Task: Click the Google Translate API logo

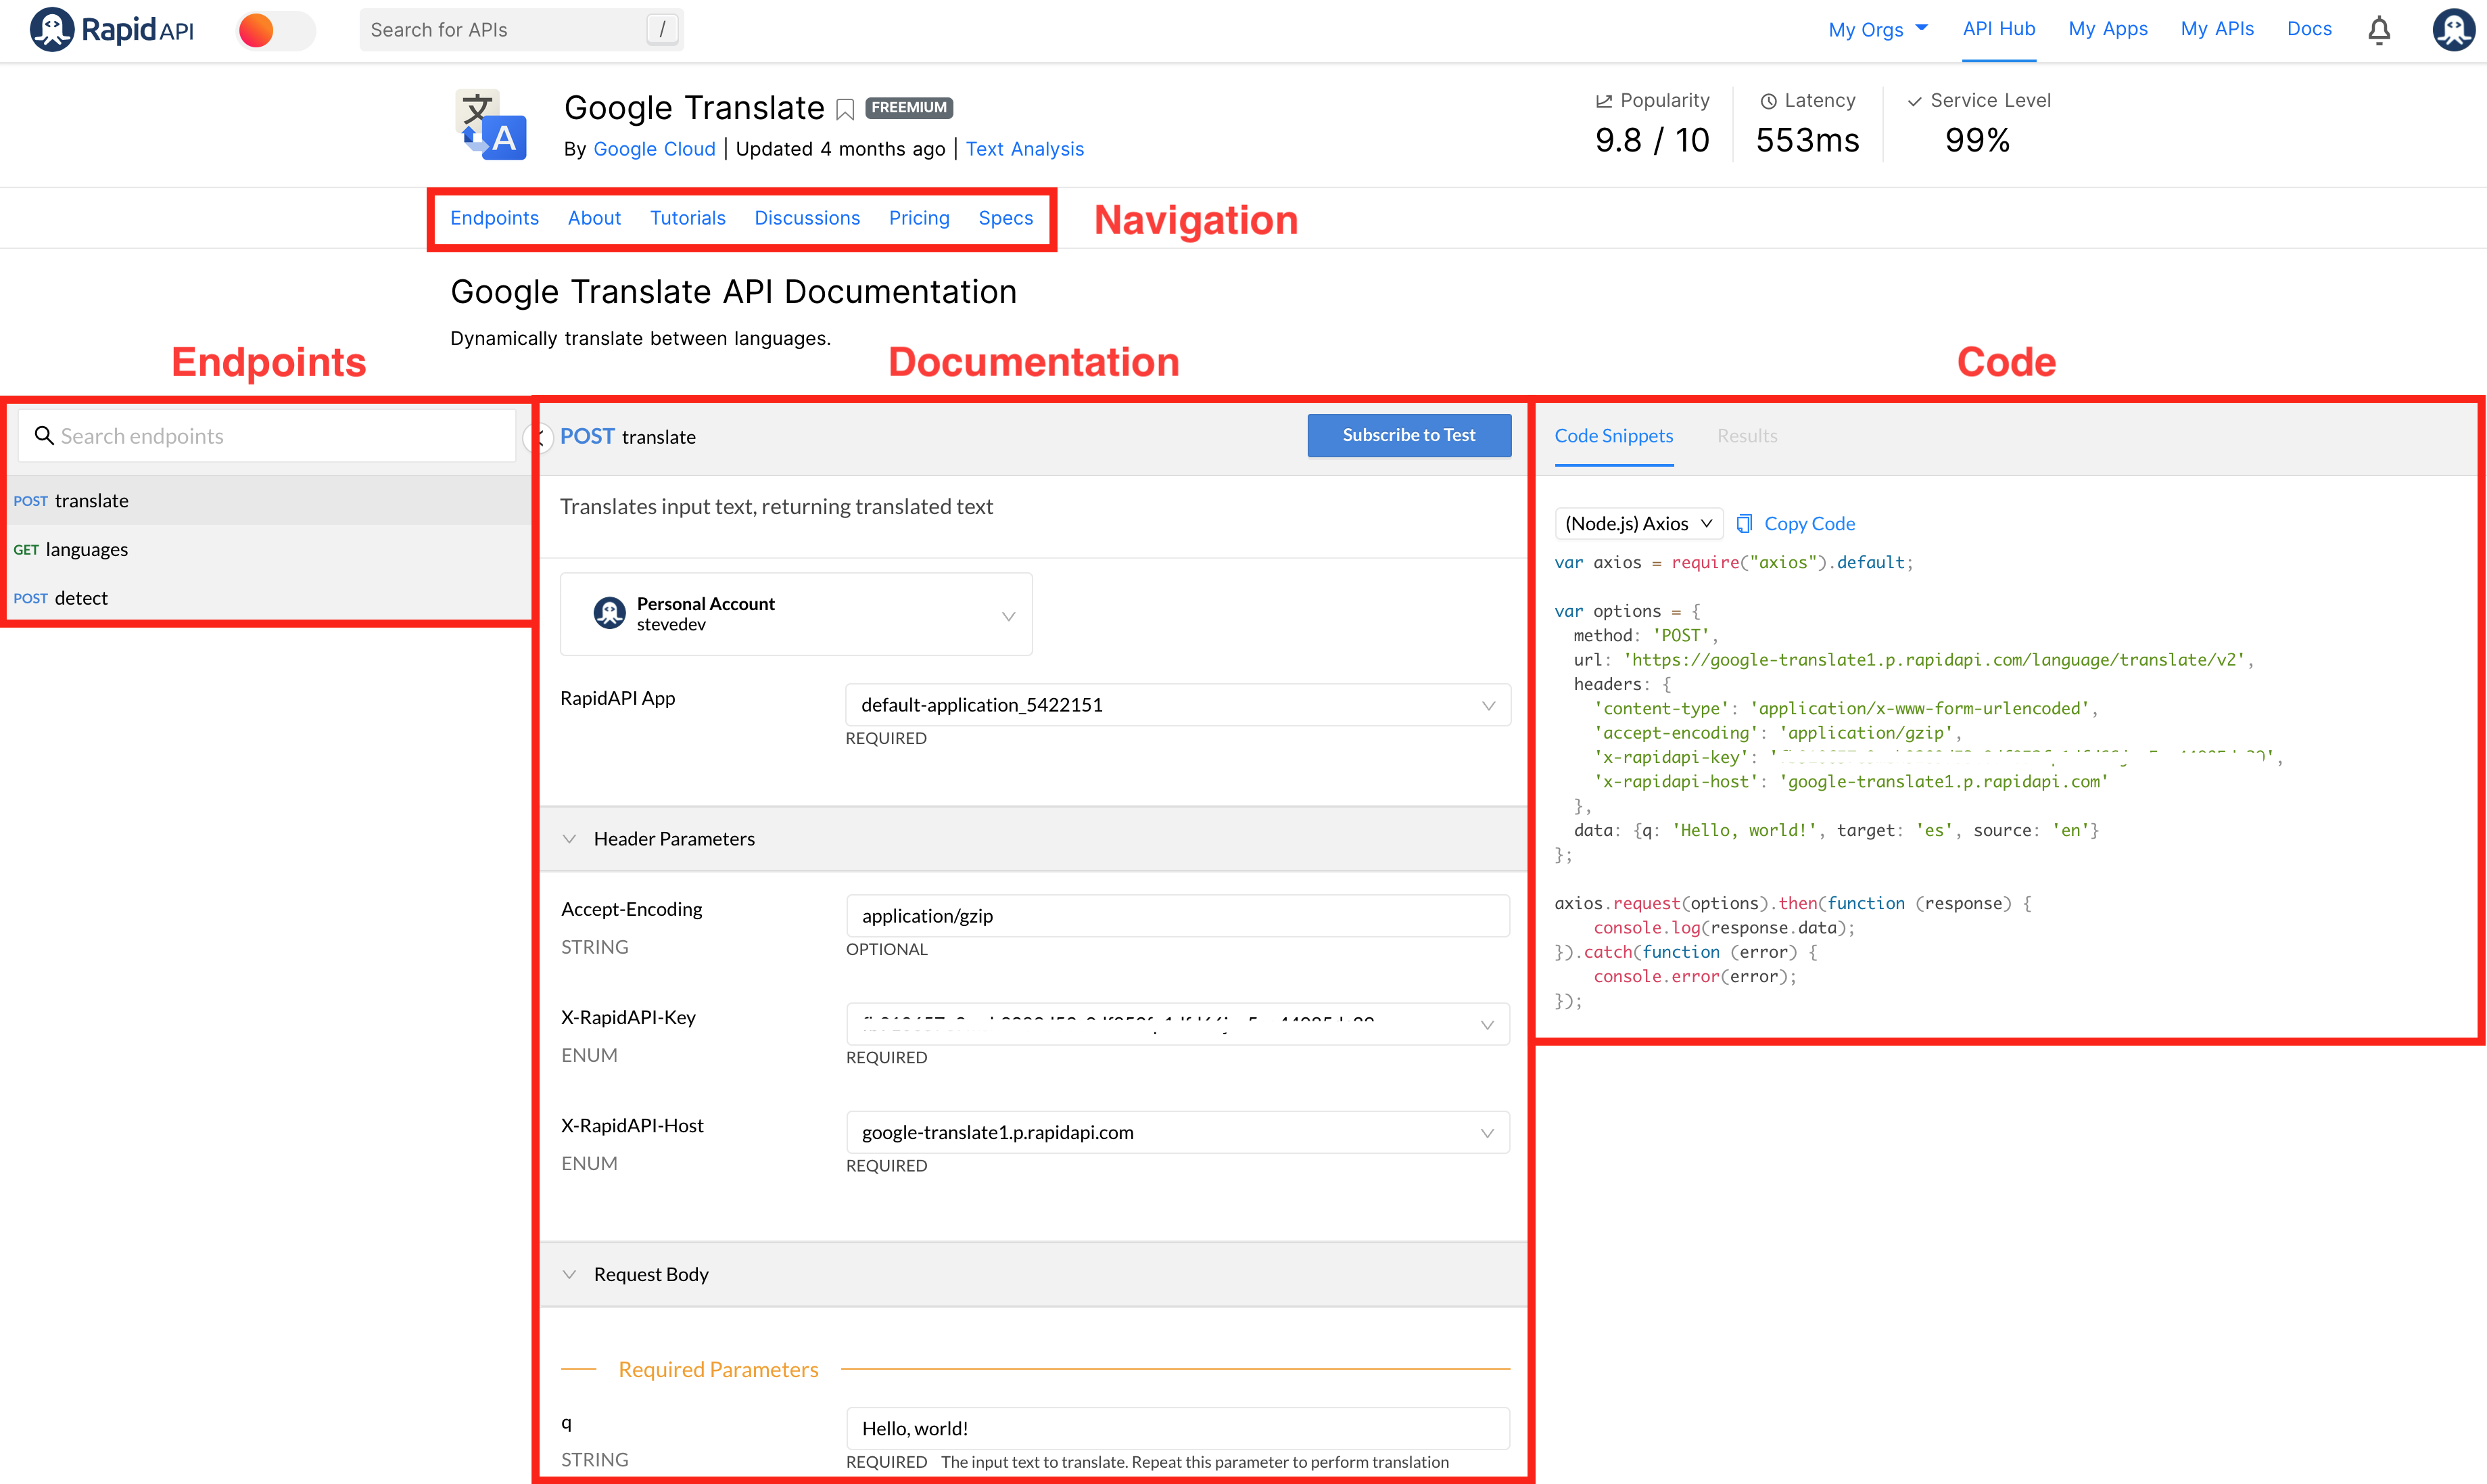Action: [491, 125]
